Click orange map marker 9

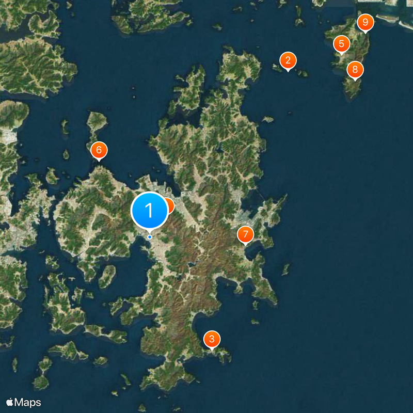[366, 22]
